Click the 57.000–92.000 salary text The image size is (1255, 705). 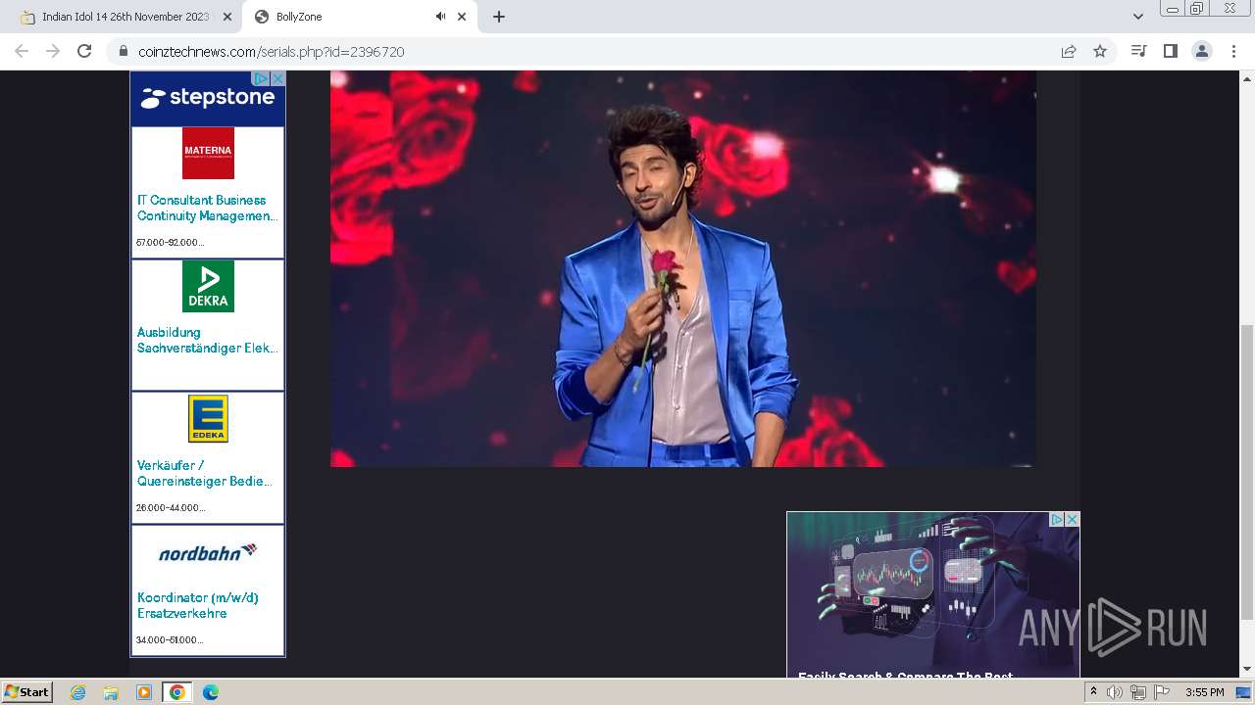tap(170, 242)
